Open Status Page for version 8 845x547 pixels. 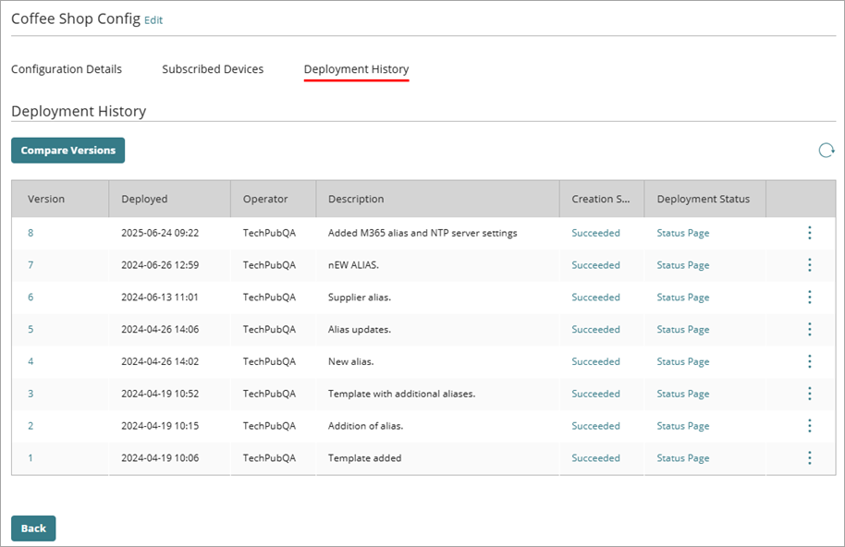pyautogui.click(x=683, y=233)
